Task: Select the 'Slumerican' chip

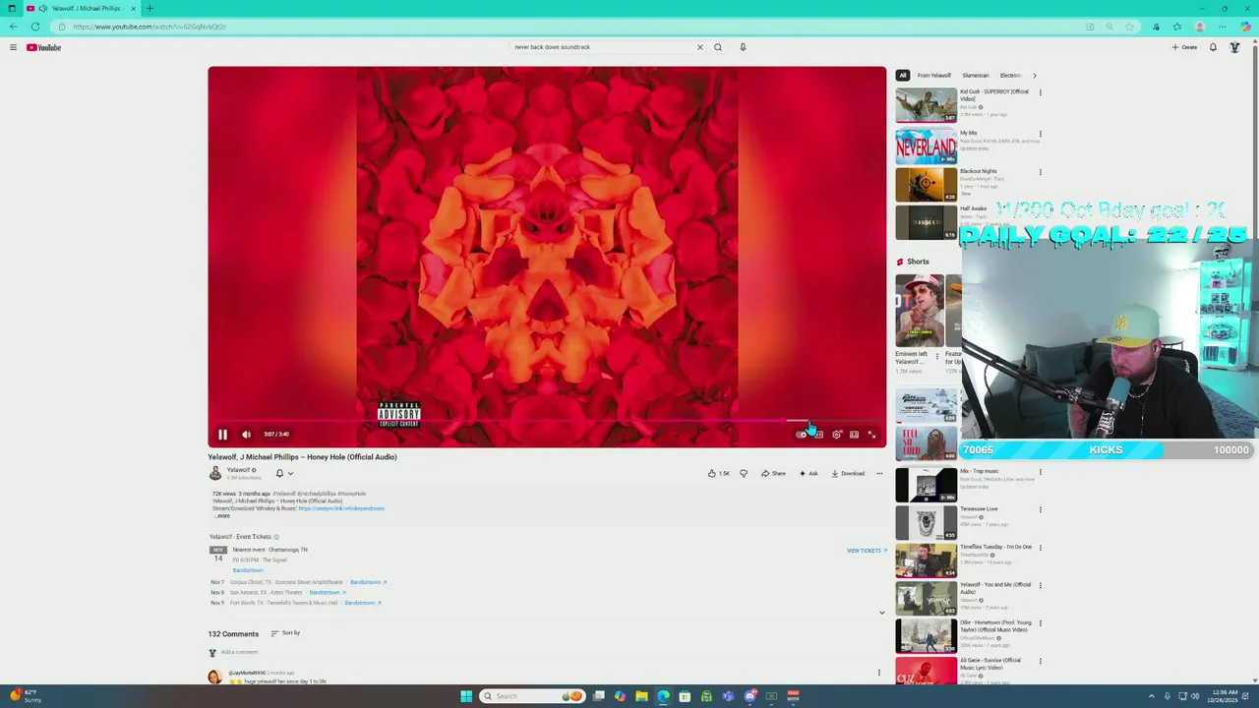Action: coord(976,75)
